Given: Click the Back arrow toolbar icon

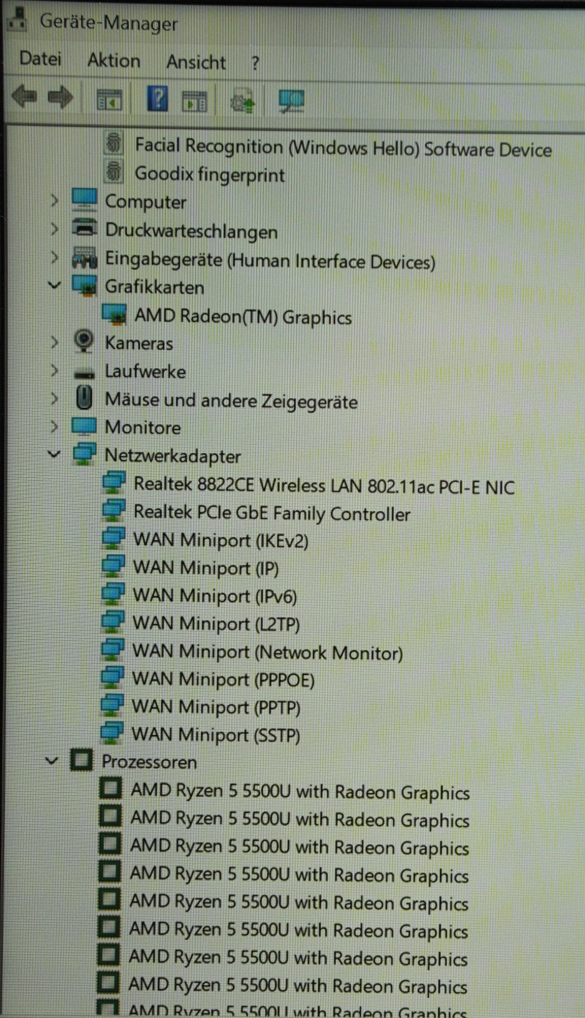Looking at the screenshot, I should [24, 98].
